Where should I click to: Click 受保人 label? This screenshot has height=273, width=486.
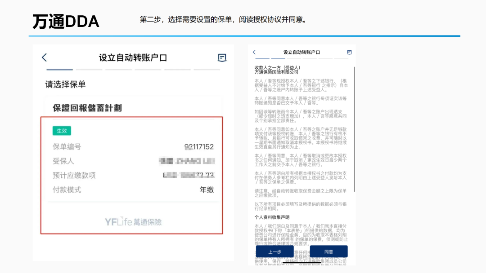point(63,161)
